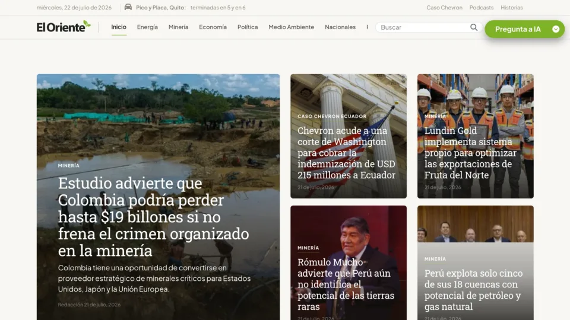Click the El Oriente logo
Image resolution: width=570 pixels, height=320 pixels.
coord(64,27)
